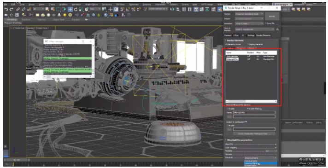Click the lock view icon in Render Setup
Image resolution: width=328 pixels, height=168 pixels.
pyautogui.click(x=277, y=29)
